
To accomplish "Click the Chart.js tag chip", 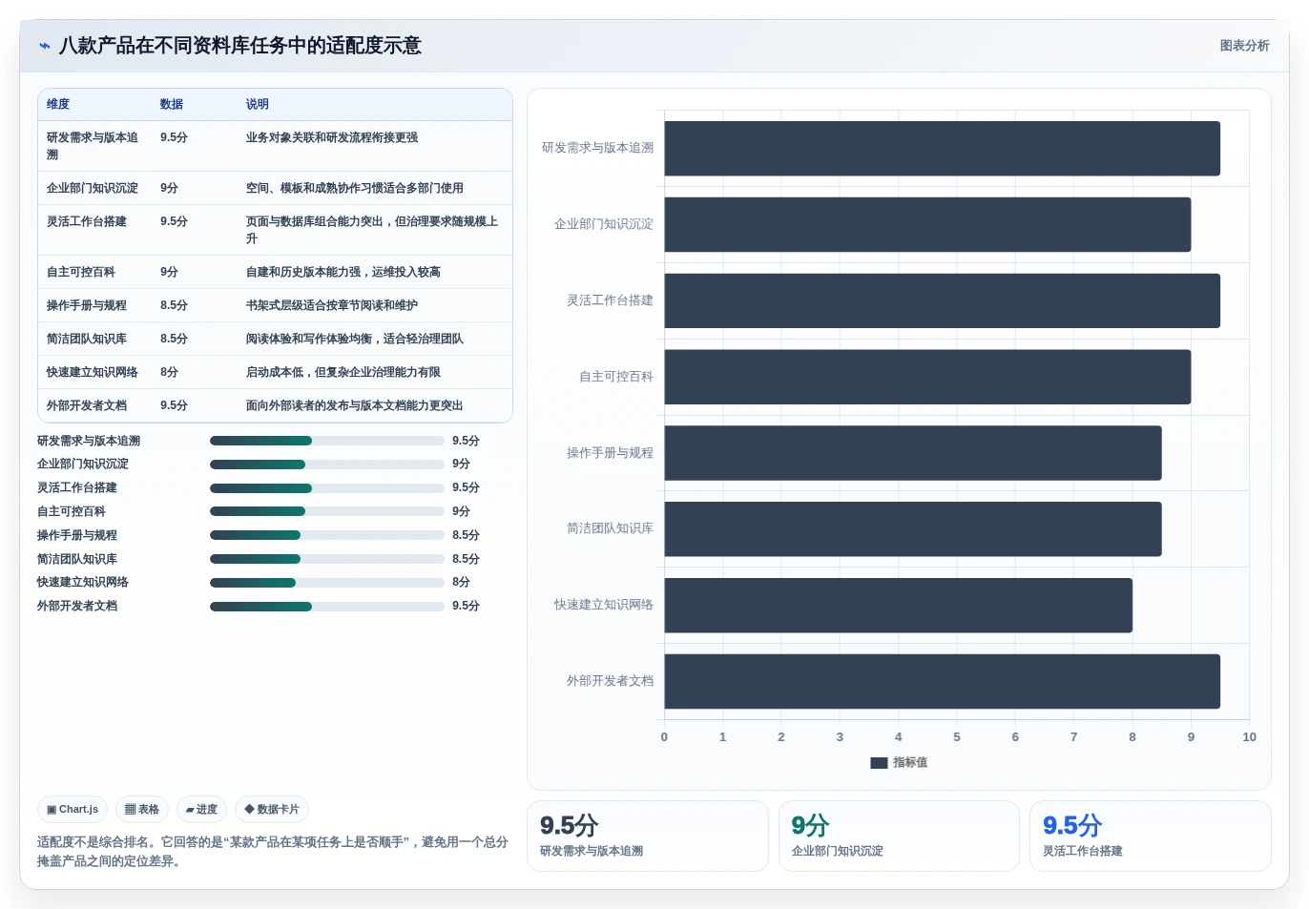I will coord(73,810).
